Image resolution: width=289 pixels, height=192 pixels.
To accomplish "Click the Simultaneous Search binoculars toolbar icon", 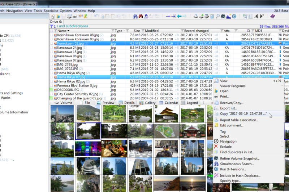I will [146, 16].
